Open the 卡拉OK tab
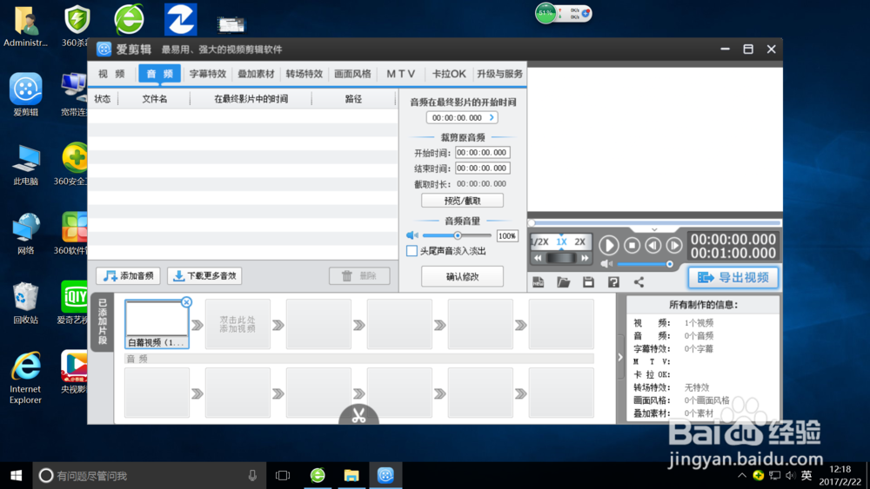 click(x=449, y=74)
